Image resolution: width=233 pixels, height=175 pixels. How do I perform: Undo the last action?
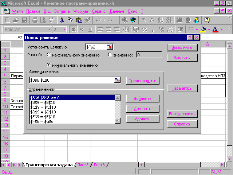pyautogui.click(x=98, y=20)
